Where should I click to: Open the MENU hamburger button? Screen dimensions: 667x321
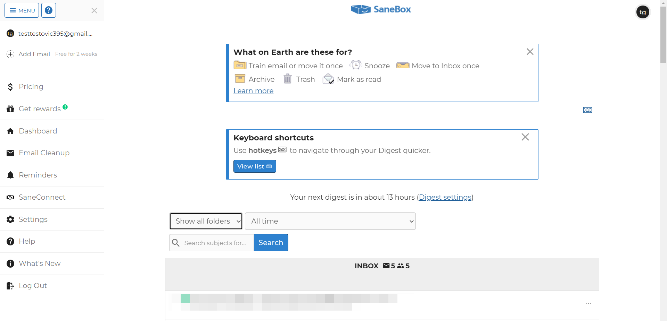pyautogui.click(x=22, y=10)
